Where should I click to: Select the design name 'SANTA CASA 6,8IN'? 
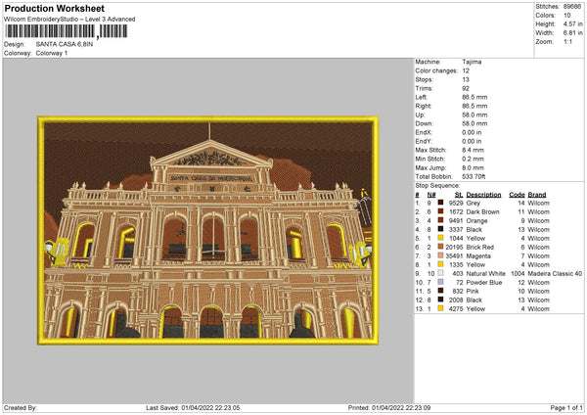65,44
